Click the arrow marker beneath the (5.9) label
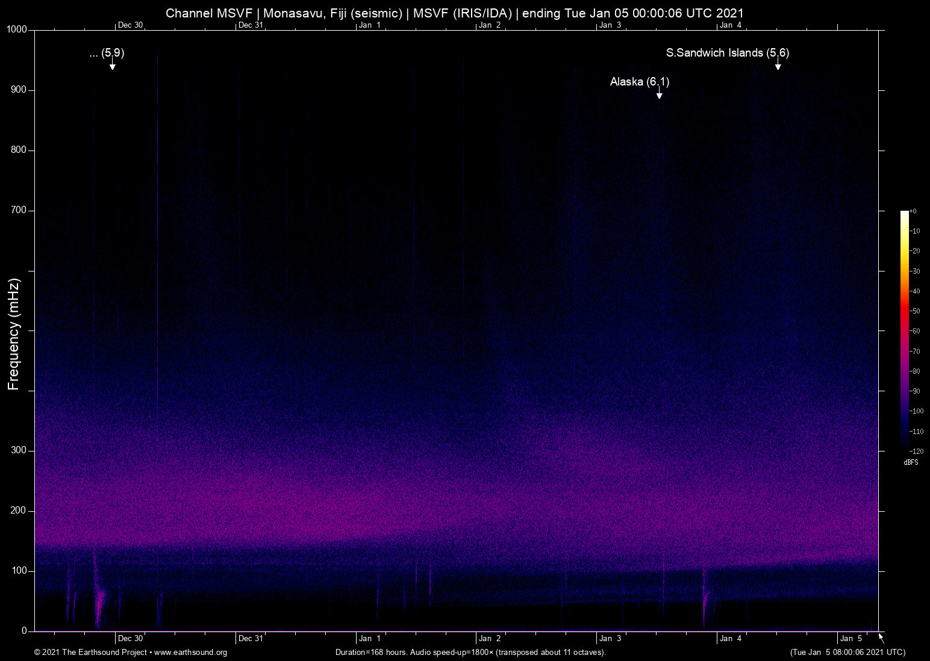Screen dimensions: 930x661 (x=112, y=64)
